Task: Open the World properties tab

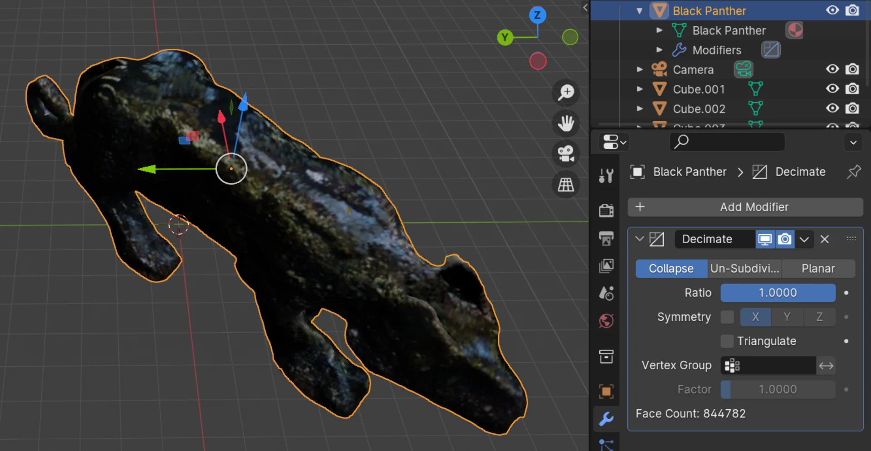Action: coord(606,321)
